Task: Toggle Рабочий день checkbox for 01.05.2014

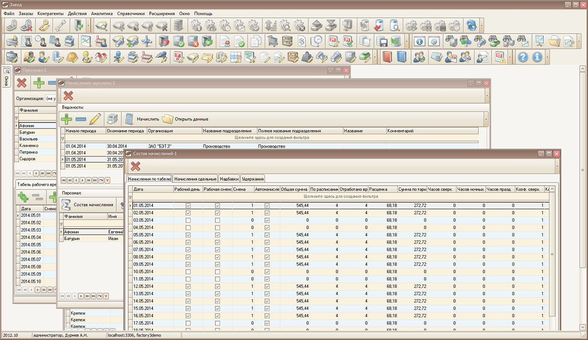Action: (188, 205)
